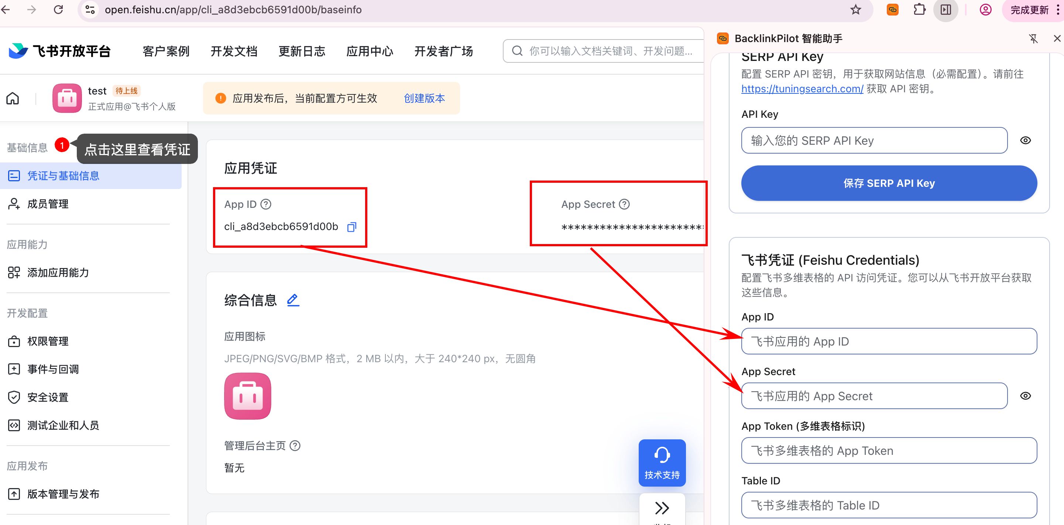Focus the SERP API Key input
Image resolution: width=1064 pixels, height=525 pixels.
pos(874,140)
